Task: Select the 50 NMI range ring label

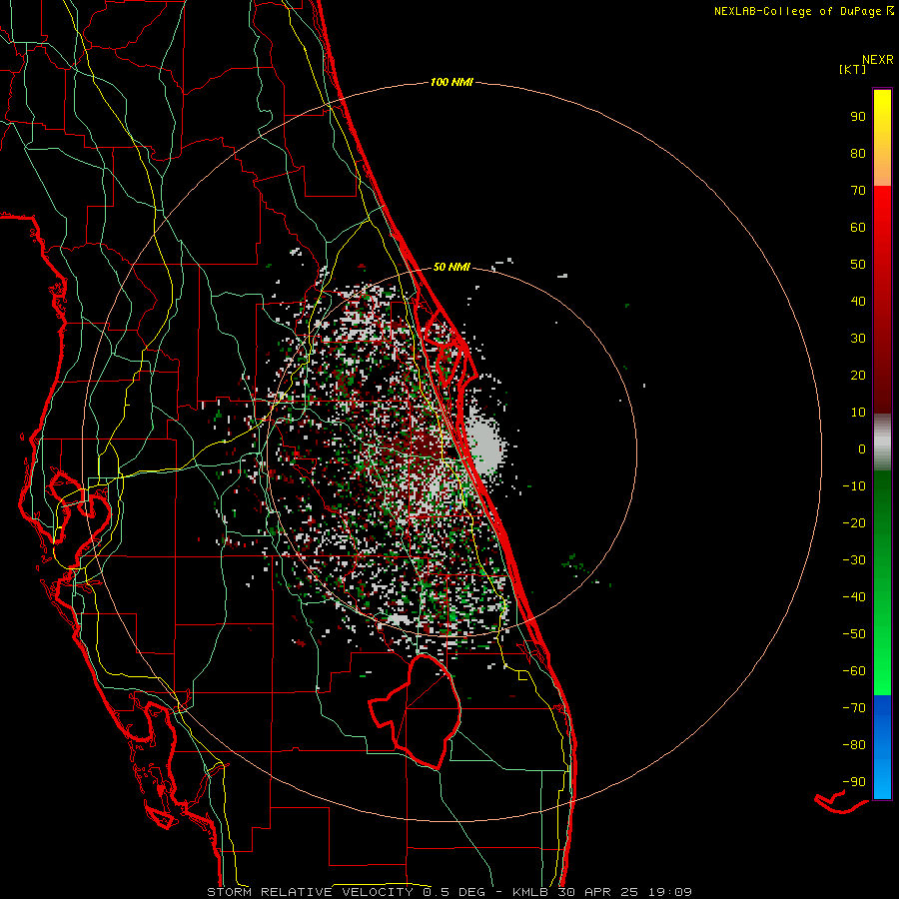Action: point(451,267)
